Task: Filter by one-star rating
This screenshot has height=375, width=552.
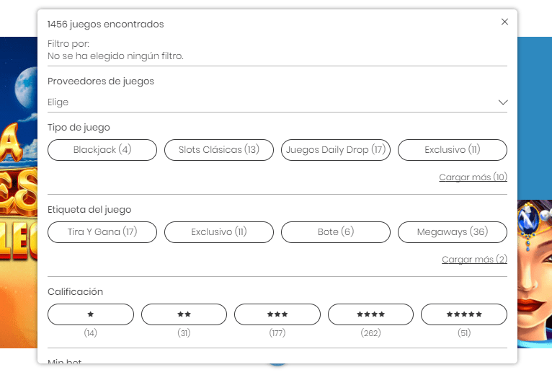Action: point(91,314)
